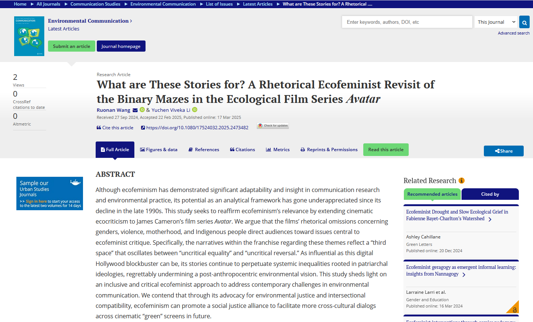533x322 pixels.
Task: Click the Cite this article link
Action: point(115,128)
